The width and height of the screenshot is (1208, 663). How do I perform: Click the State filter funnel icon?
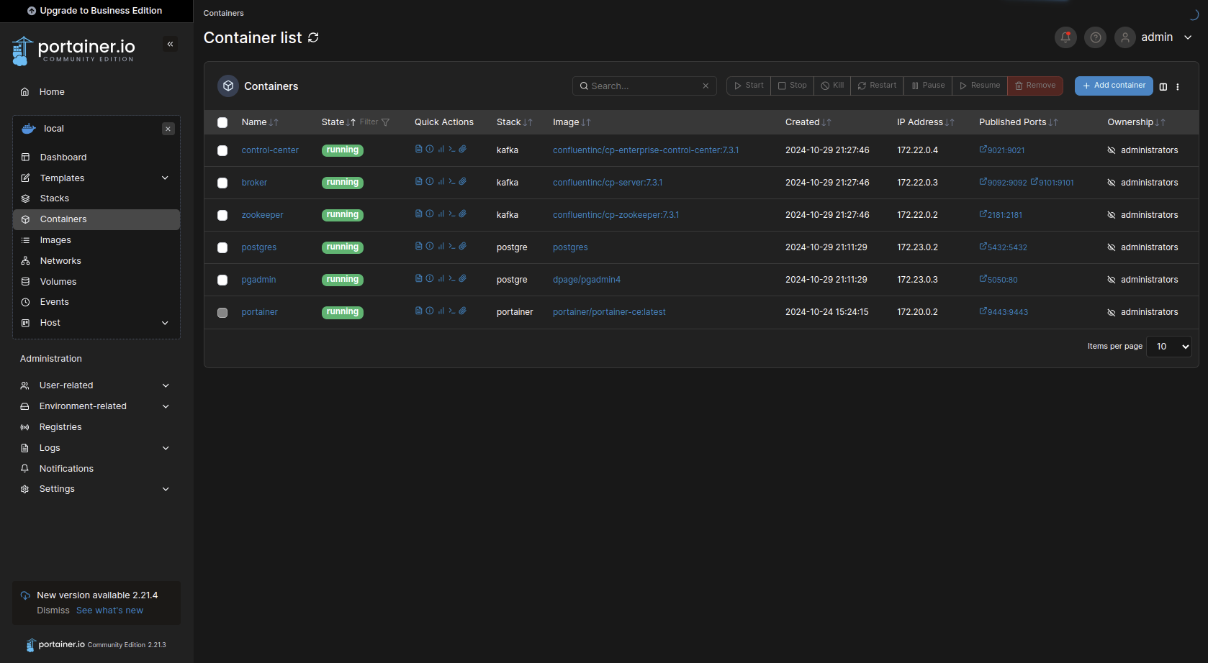click(x=385, y=122)
